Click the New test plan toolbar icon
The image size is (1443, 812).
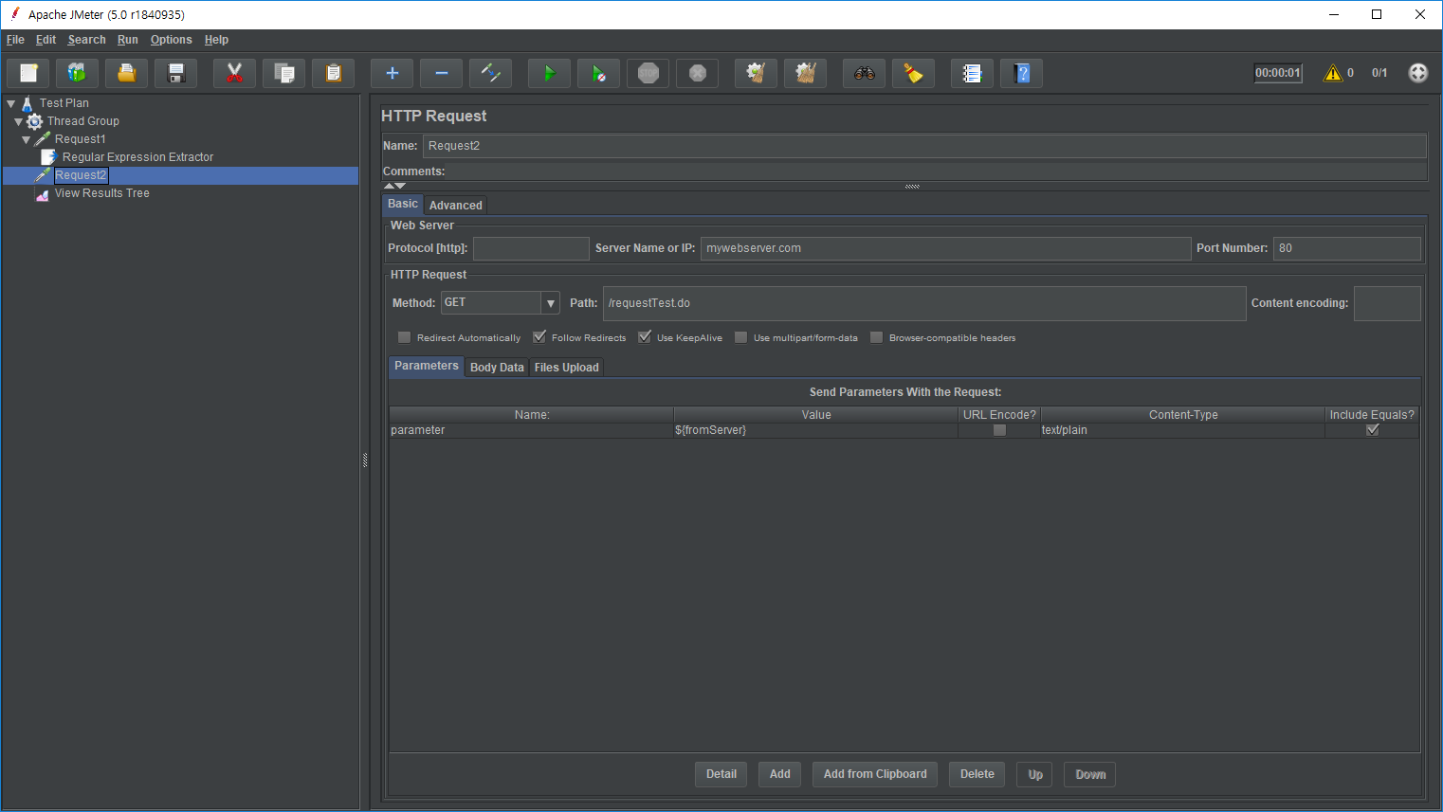(28, 73)
